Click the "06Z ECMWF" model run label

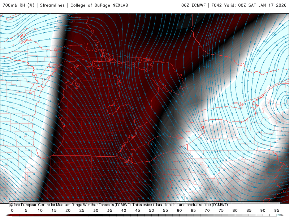(x=193, y=5)
